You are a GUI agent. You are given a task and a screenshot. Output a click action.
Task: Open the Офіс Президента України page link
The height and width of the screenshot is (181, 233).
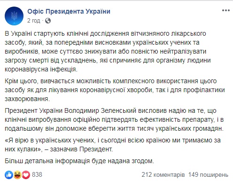69,11
